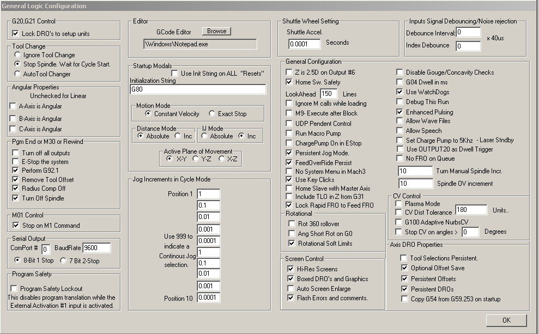Select Stop Spindle Wait for Cycle Start
Viewport: 539px width, 334px height.
pyautogui.click(x=17, y=64)
